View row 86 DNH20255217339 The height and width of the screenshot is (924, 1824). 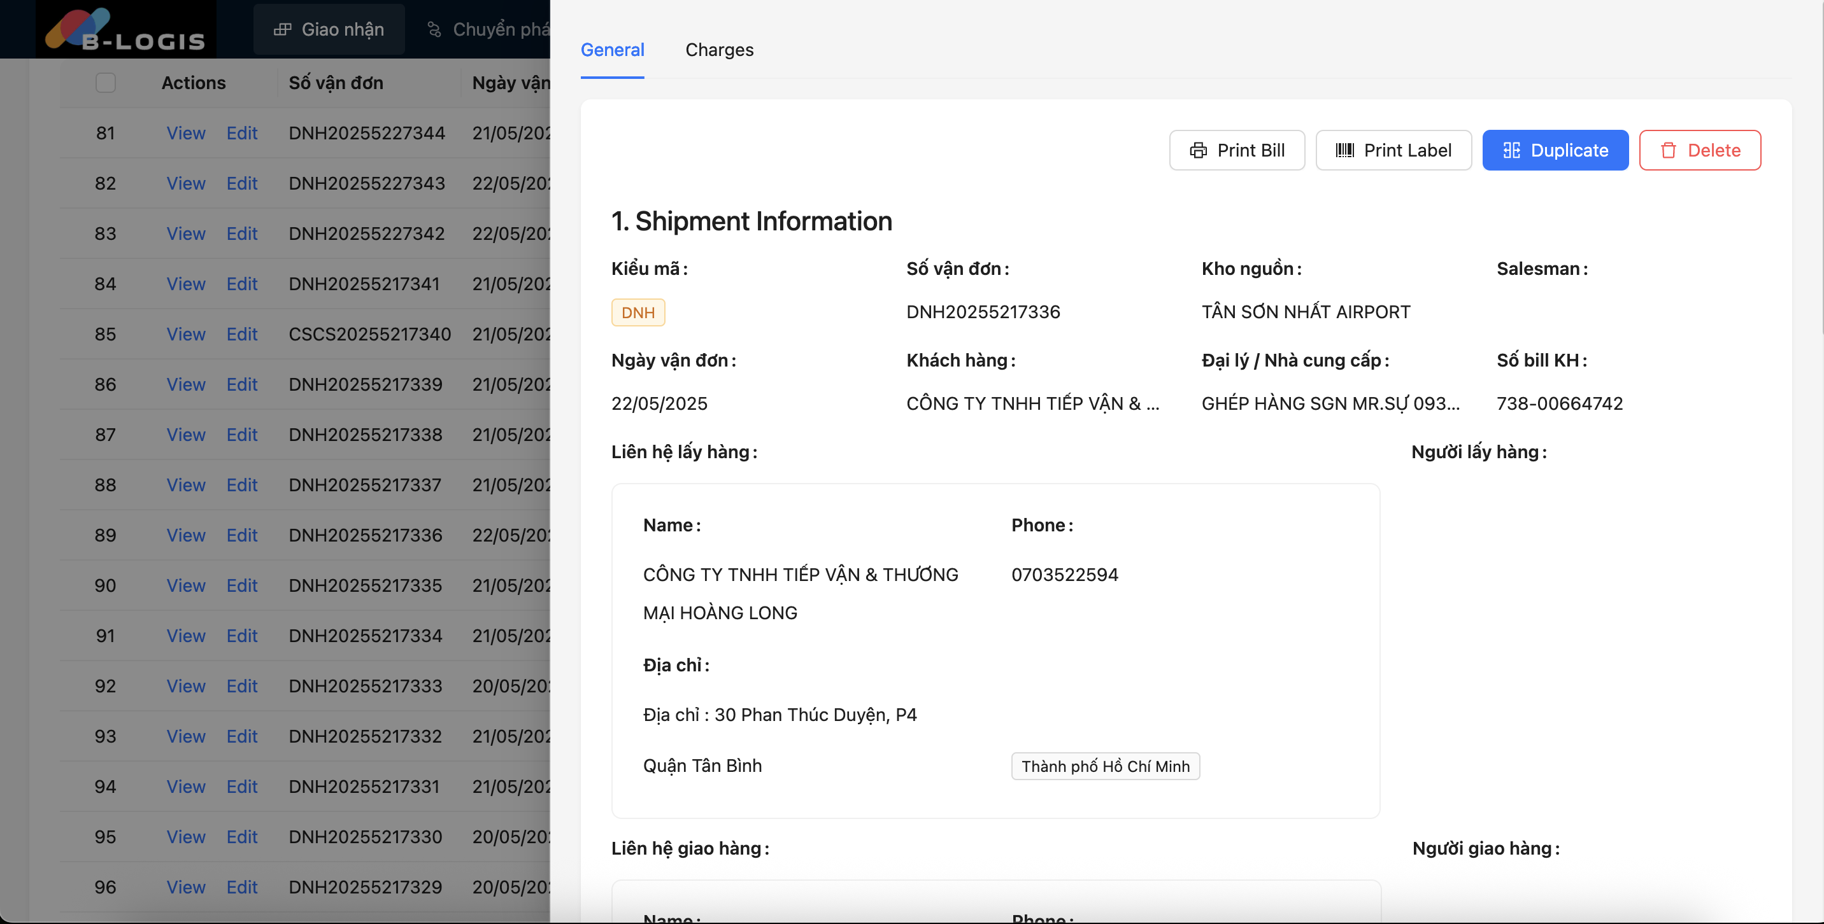pyautogui.click(x=185, y=384)
